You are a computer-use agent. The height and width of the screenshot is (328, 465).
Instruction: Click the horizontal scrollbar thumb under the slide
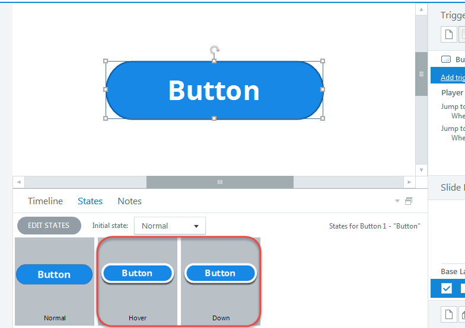[x=219, y=182]
